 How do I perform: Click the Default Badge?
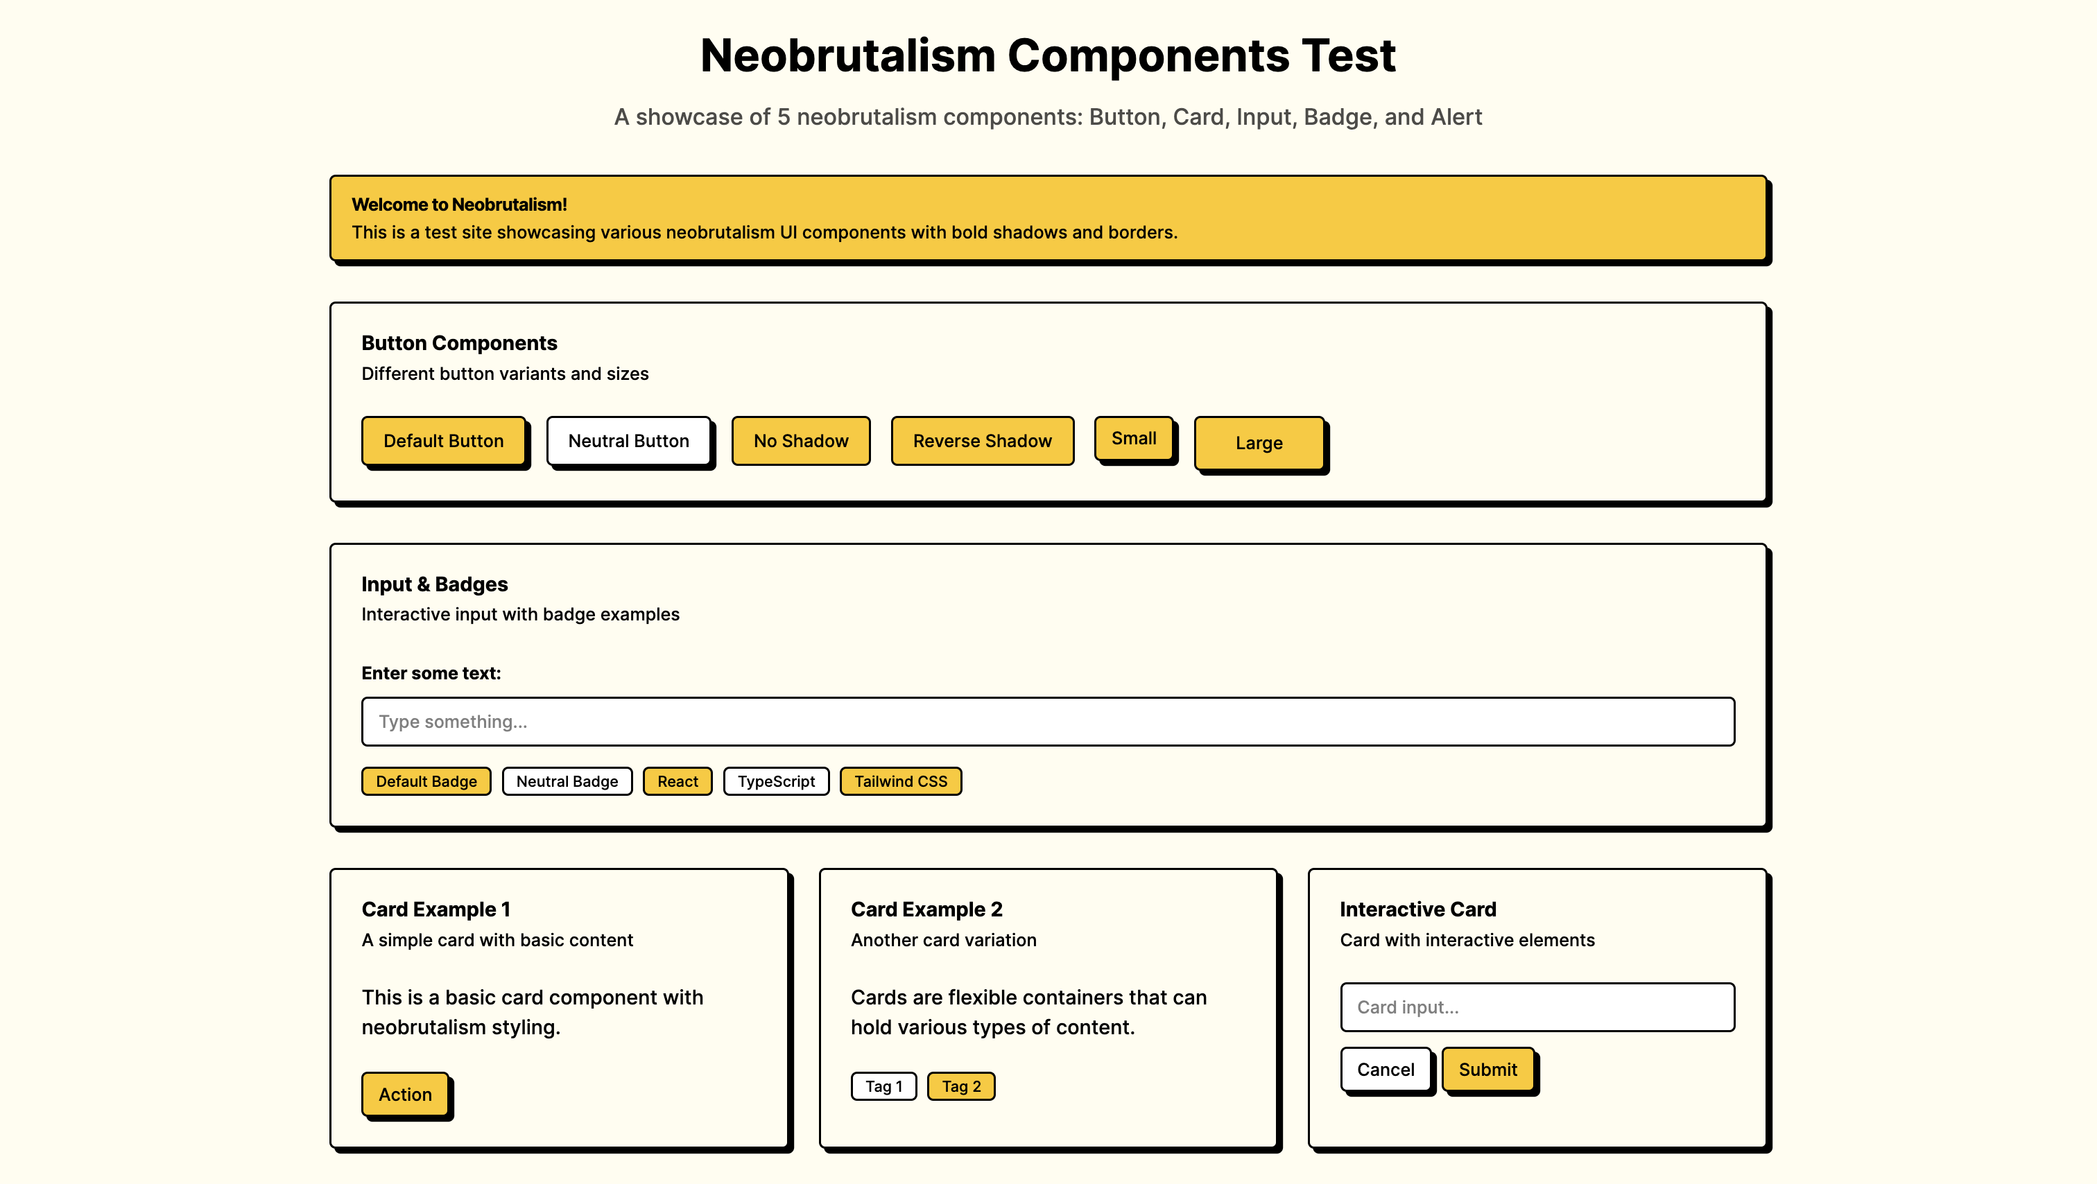click(426, 781)
